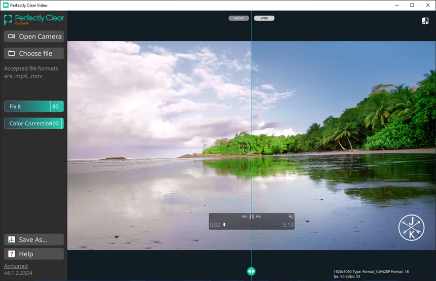
Task: Click the Activated license link
Action: [x=16, y=266]
